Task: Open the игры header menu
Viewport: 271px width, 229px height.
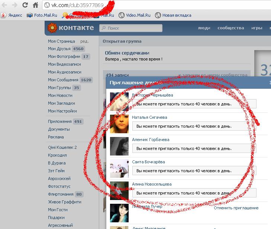Action: tap(257, 28)
